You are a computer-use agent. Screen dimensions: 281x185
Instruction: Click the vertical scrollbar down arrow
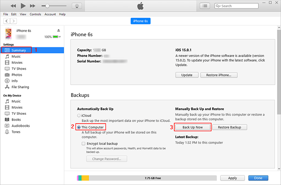click(279, 169)
